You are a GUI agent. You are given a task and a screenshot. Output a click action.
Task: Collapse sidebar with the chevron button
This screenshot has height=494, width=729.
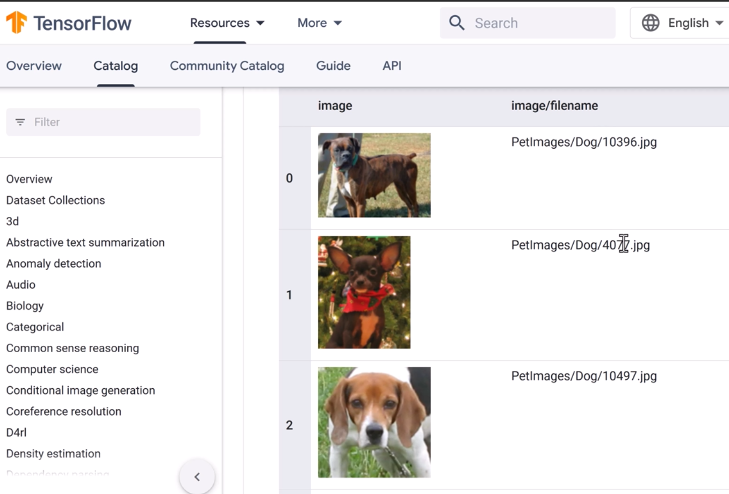click(197, 476)
